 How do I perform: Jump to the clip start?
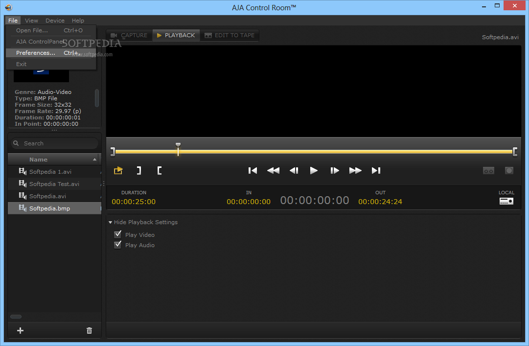click(x=253, y=171)
